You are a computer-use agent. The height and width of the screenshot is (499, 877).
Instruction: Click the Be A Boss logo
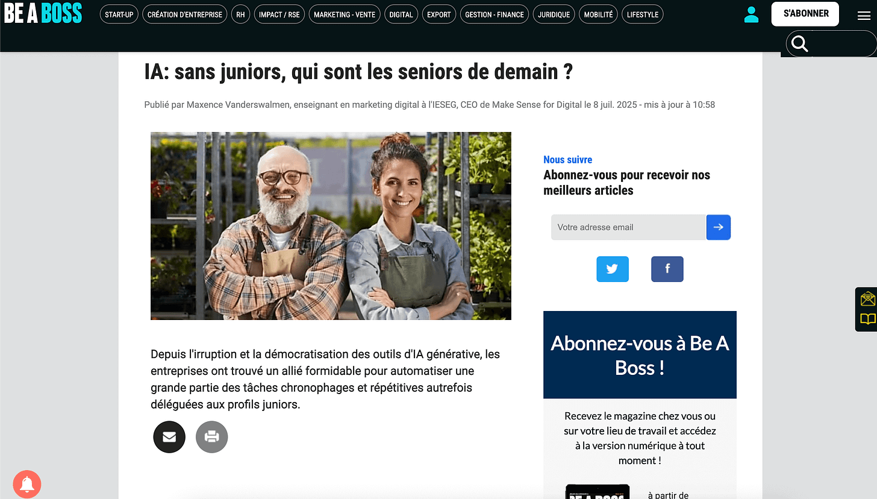pos(43,13)
